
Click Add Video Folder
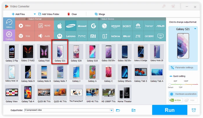[x=49, y=14]
